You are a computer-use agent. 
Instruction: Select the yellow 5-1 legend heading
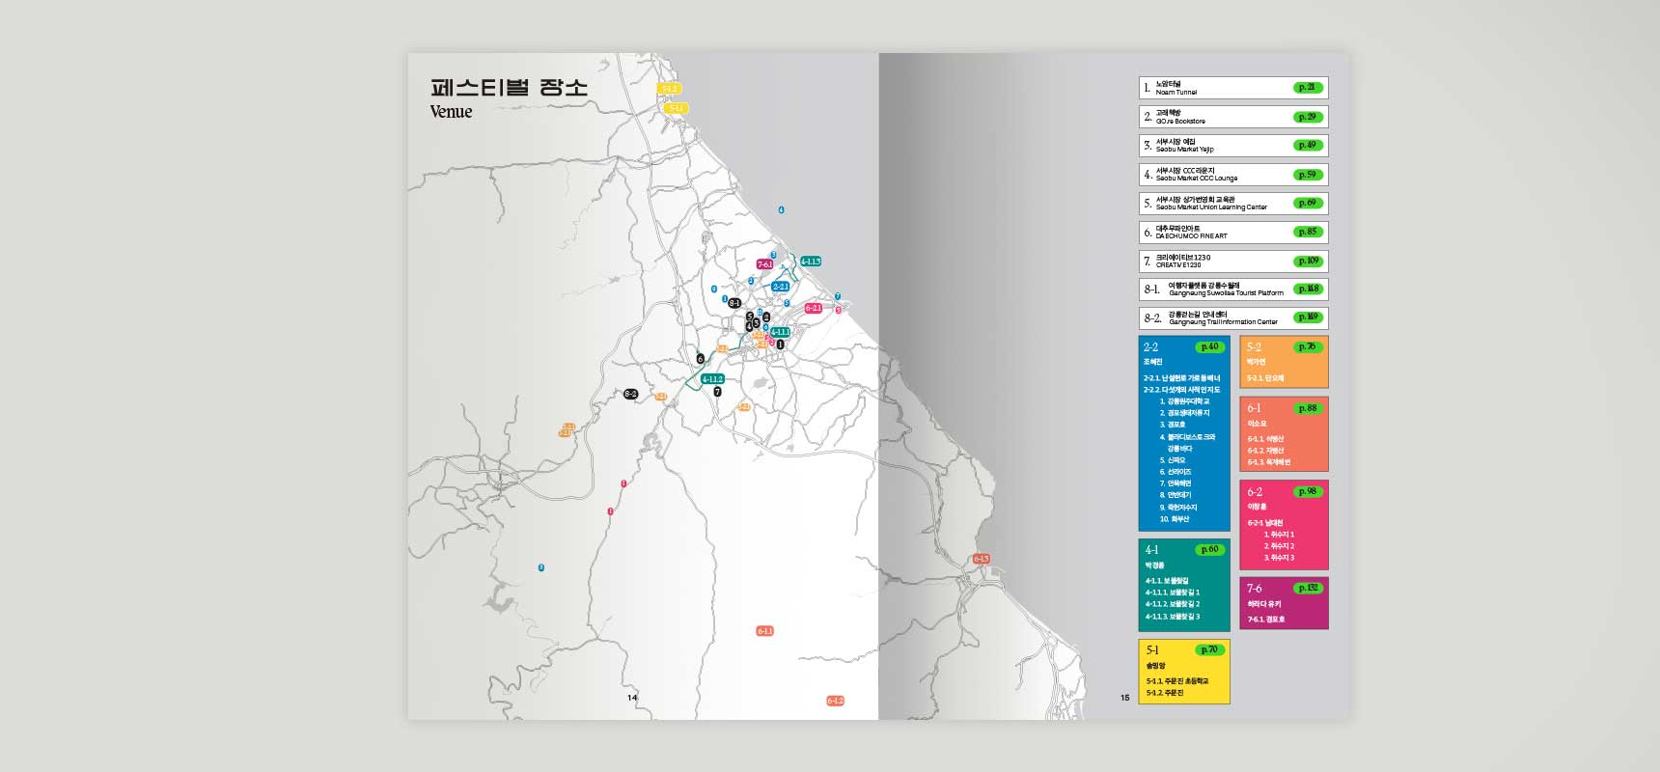(1152, 650)
